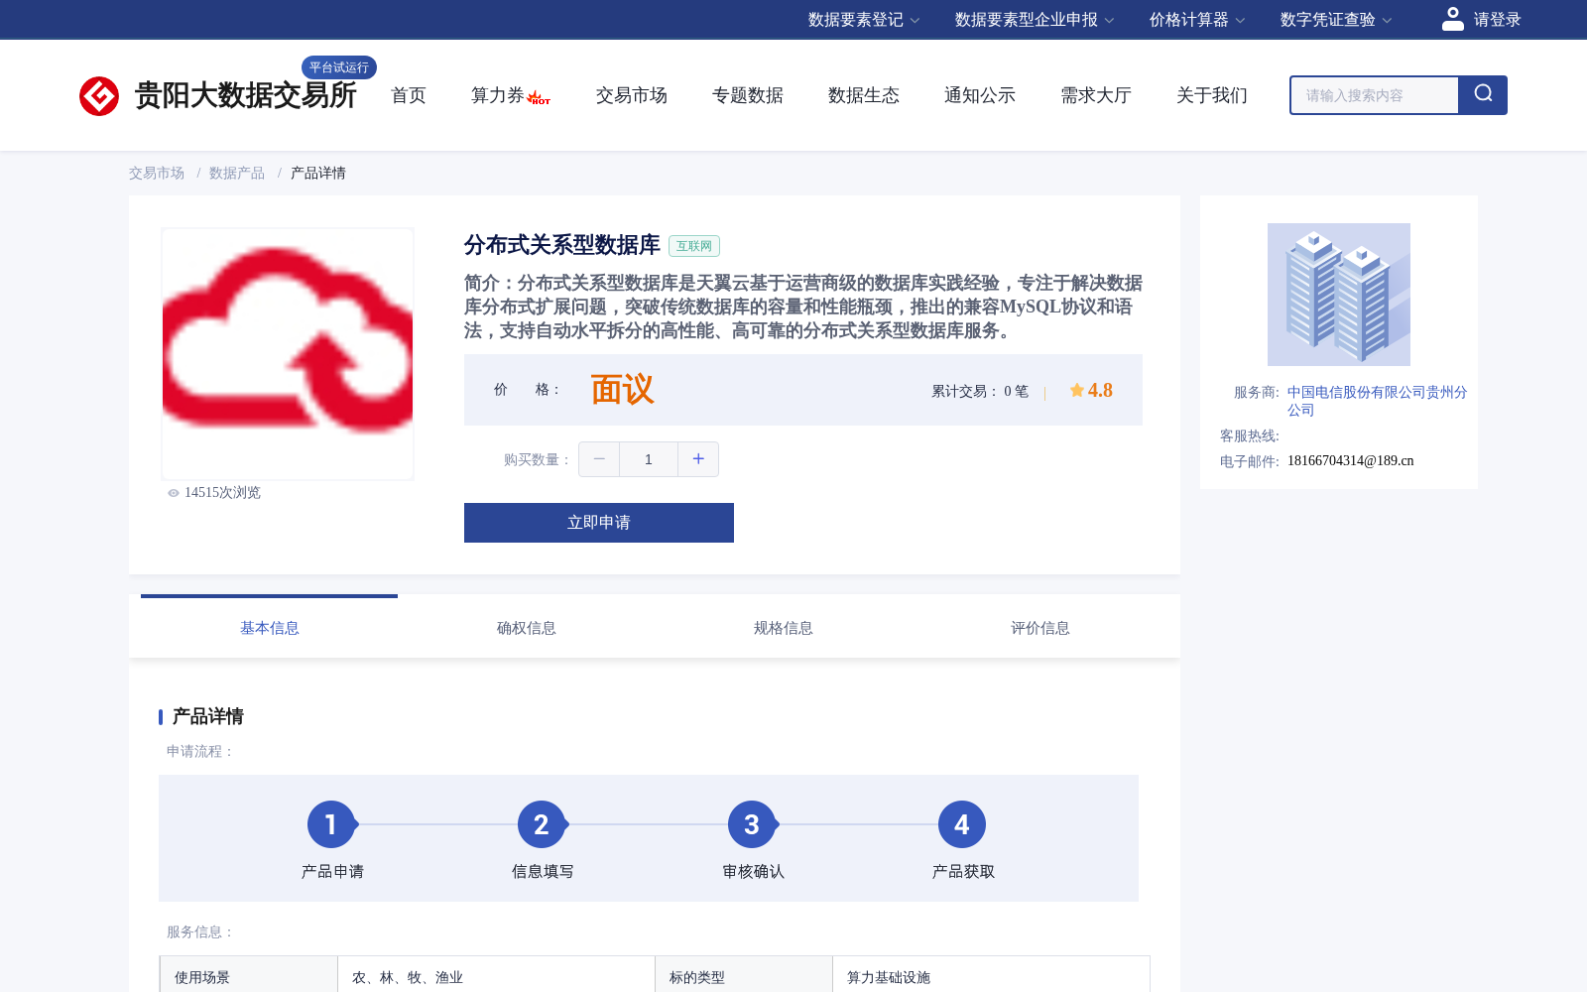Click the red cloud product image
The image size is (1587, 992).
(288, 354)
